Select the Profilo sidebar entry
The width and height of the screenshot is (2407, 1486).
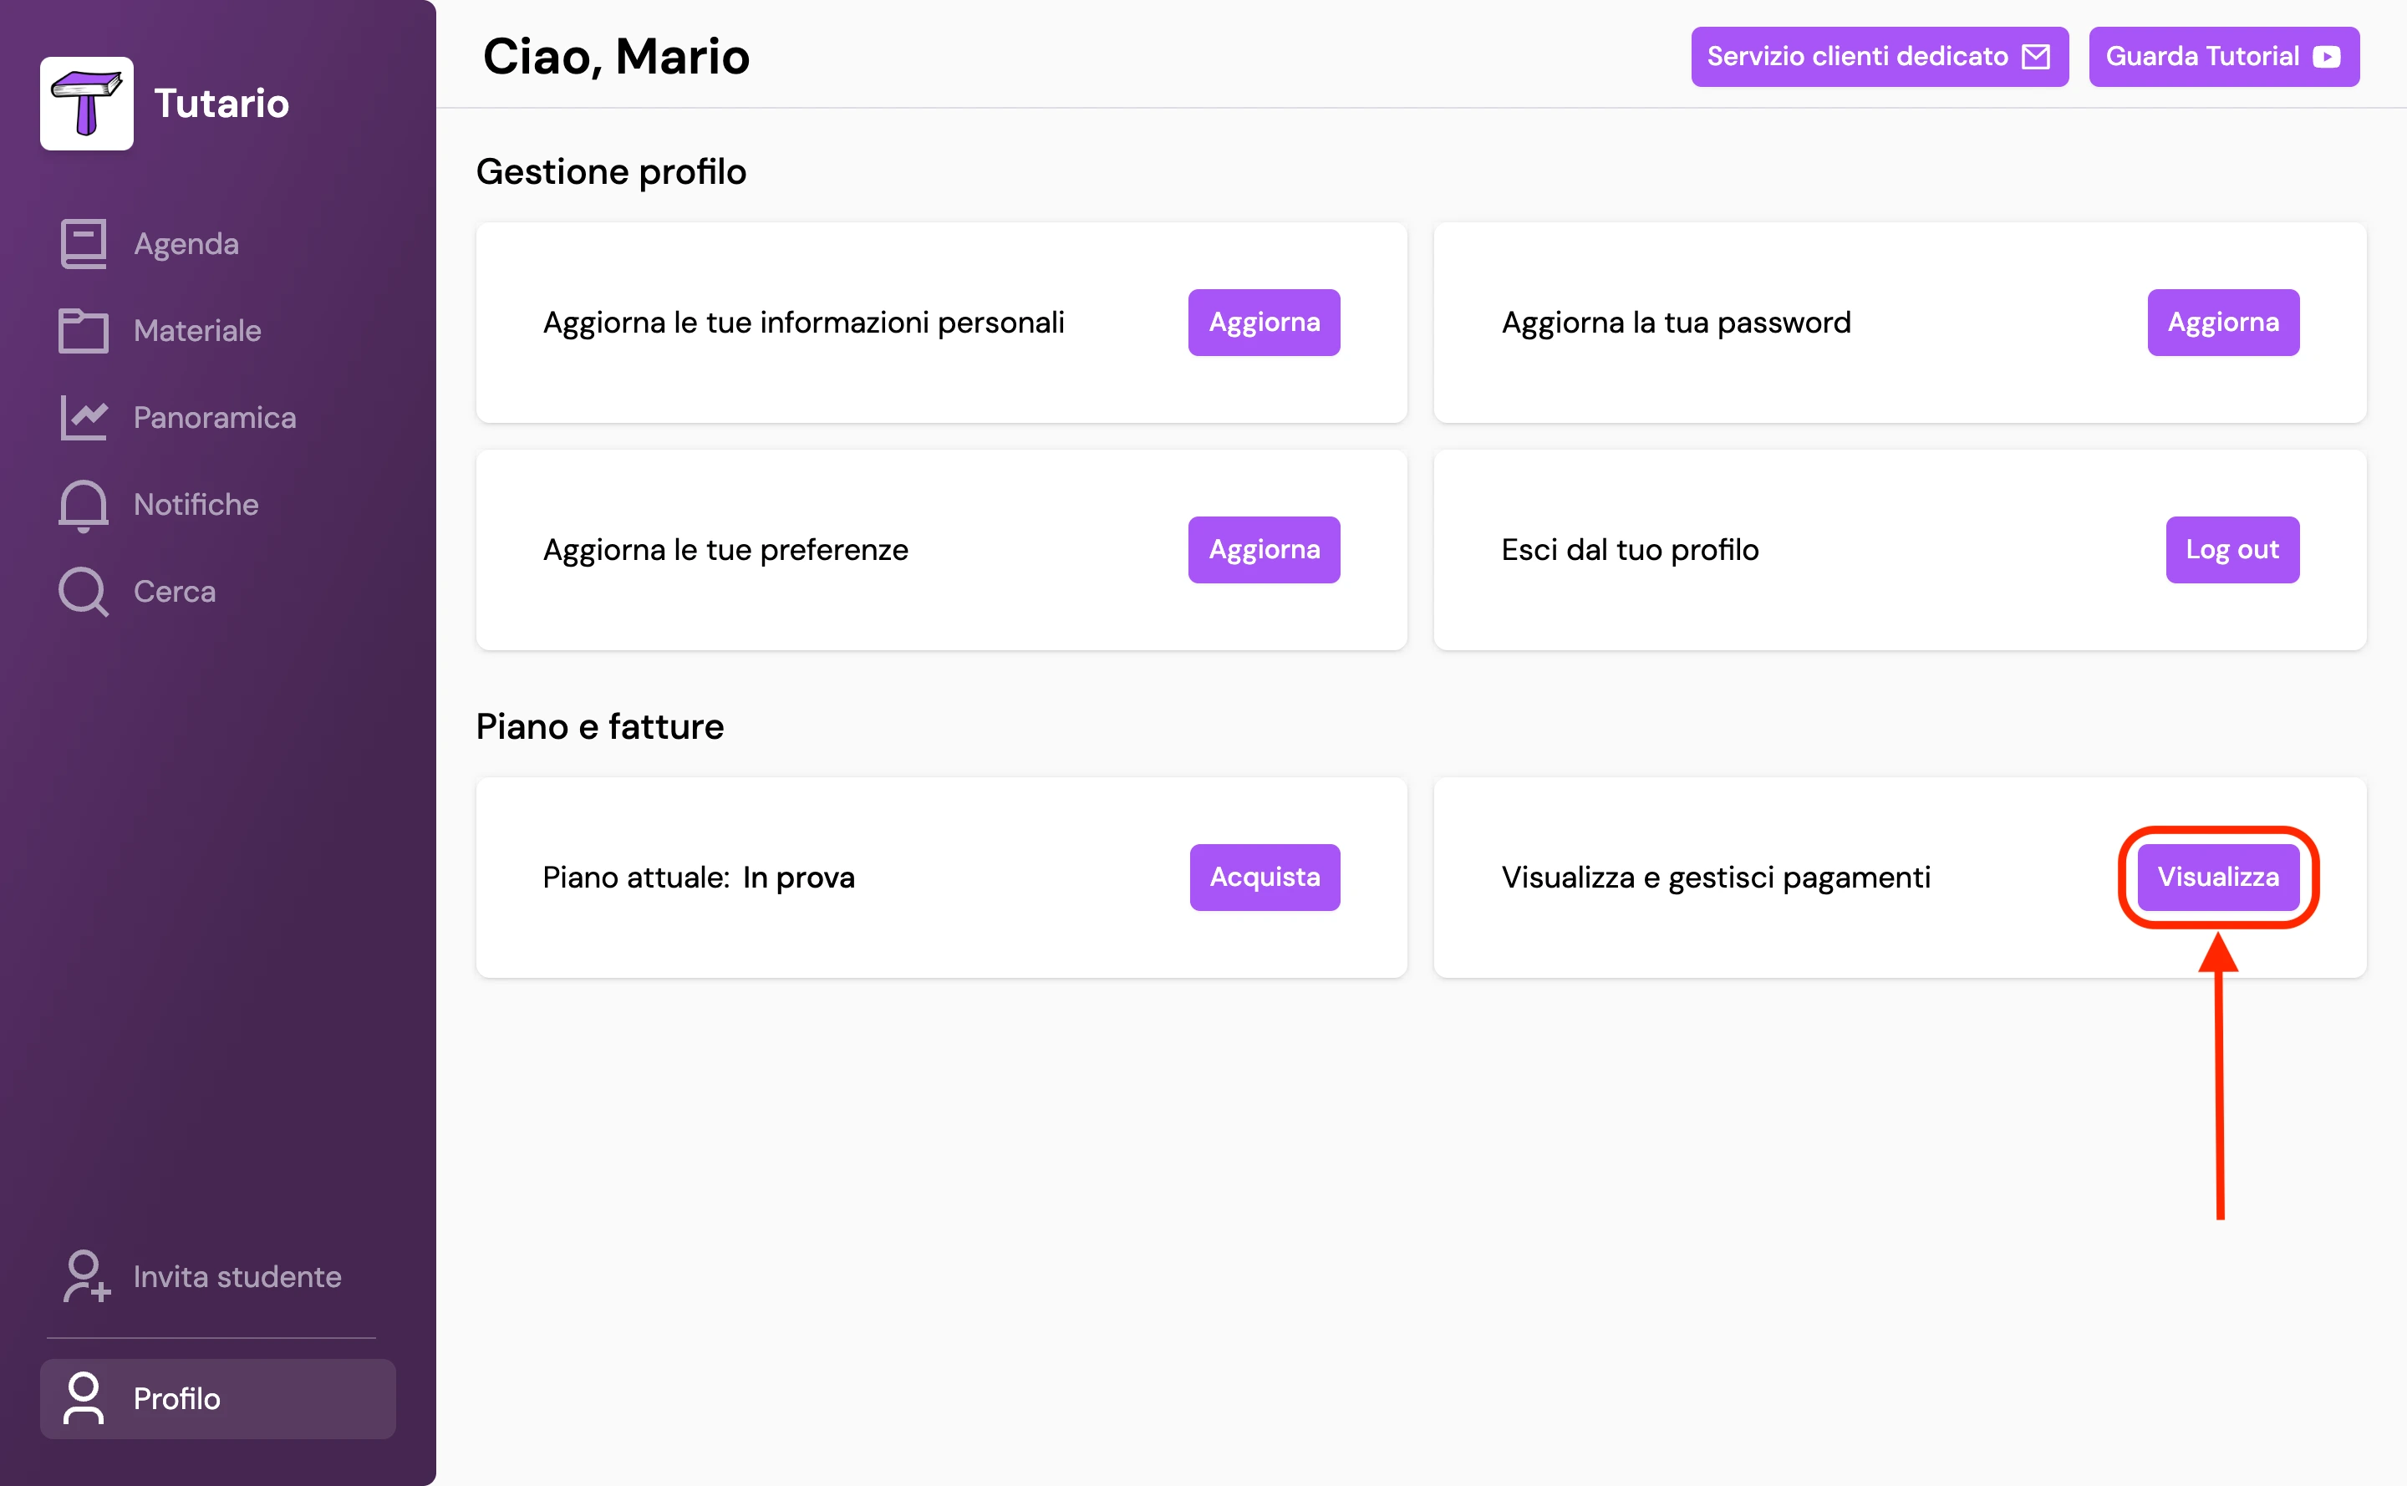coord(176,1398)
